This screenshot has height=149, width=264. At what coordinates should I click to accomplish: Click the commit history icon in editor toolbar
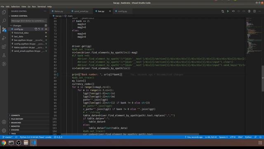[233, 11]
